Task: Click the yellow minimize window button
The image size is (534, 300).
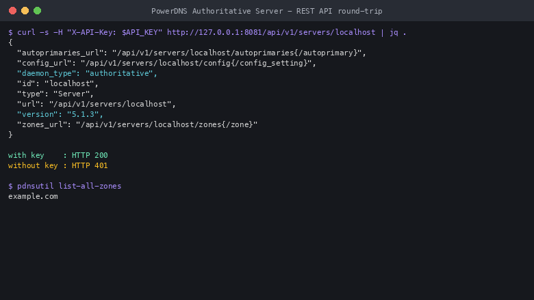Action: point(25,11)
